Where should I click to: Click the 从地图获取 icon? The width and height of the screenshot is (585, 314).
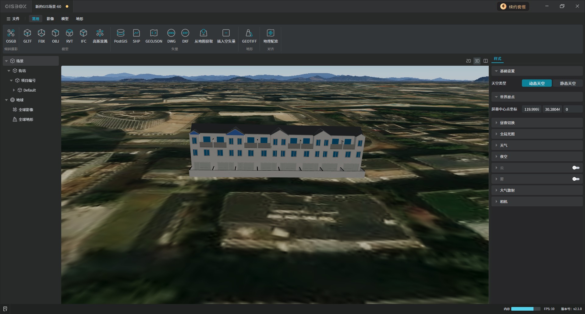(x=204, y=33)
